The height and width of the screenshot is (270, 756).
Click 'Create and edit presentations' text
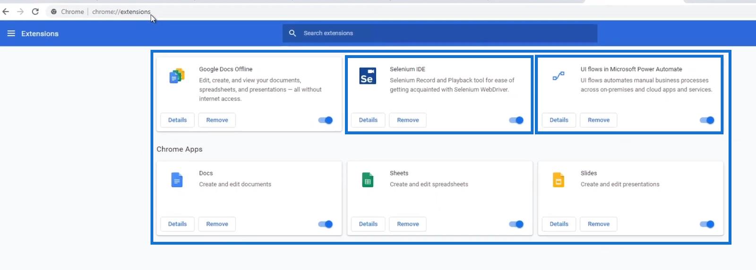point(620,184)
